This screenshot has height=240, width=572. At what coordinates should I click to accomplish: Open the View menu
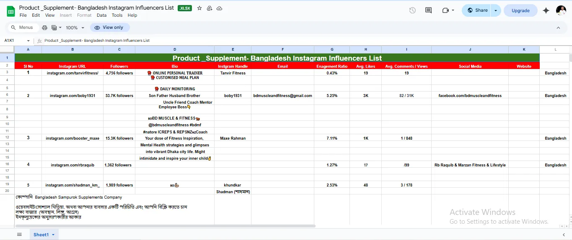tap(50, 15)
